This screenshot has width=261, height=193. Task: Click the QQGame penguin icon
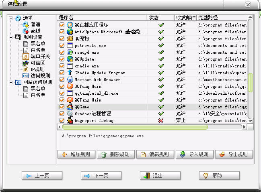[x=70, y=107]
